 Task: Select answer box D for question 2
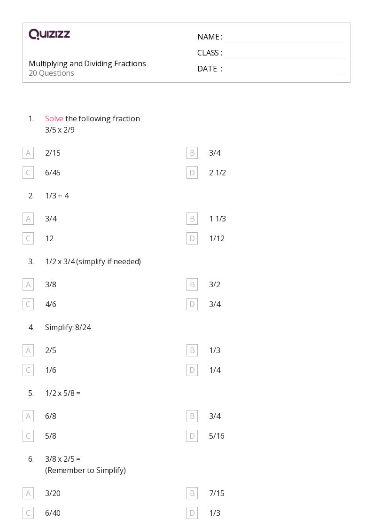click(x=192, y=238)
